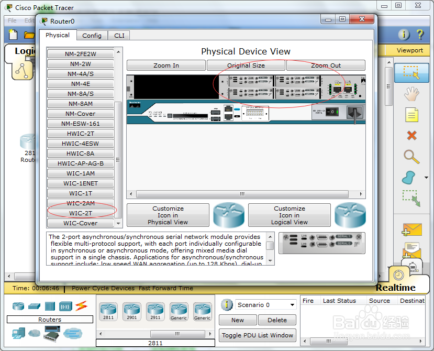
Task: Click module list scroll up arrow
Action: pos(118,52)
